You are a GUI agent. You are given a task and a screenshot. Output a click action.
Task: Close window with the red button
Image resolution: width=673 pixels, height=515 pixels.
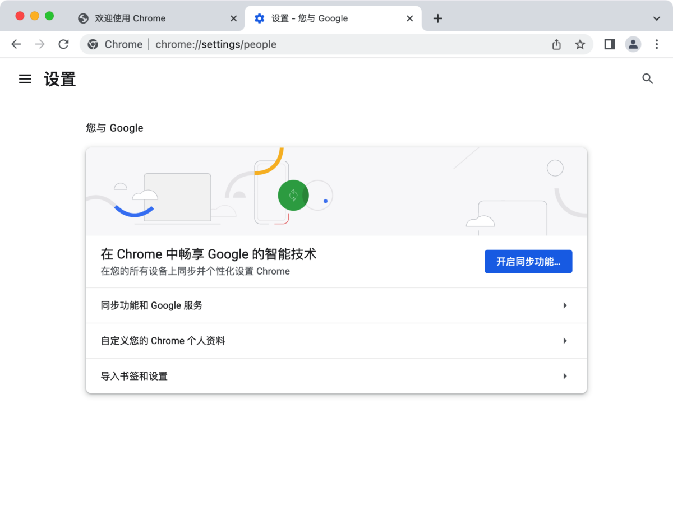tap(20, 16)
